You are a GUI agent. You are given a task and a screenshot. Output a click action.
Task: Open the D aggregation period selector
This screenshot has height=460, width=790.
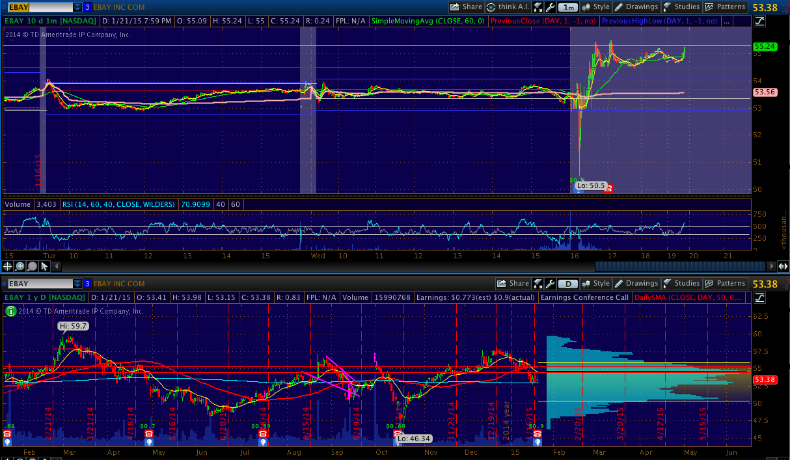[x=569, y=284]
